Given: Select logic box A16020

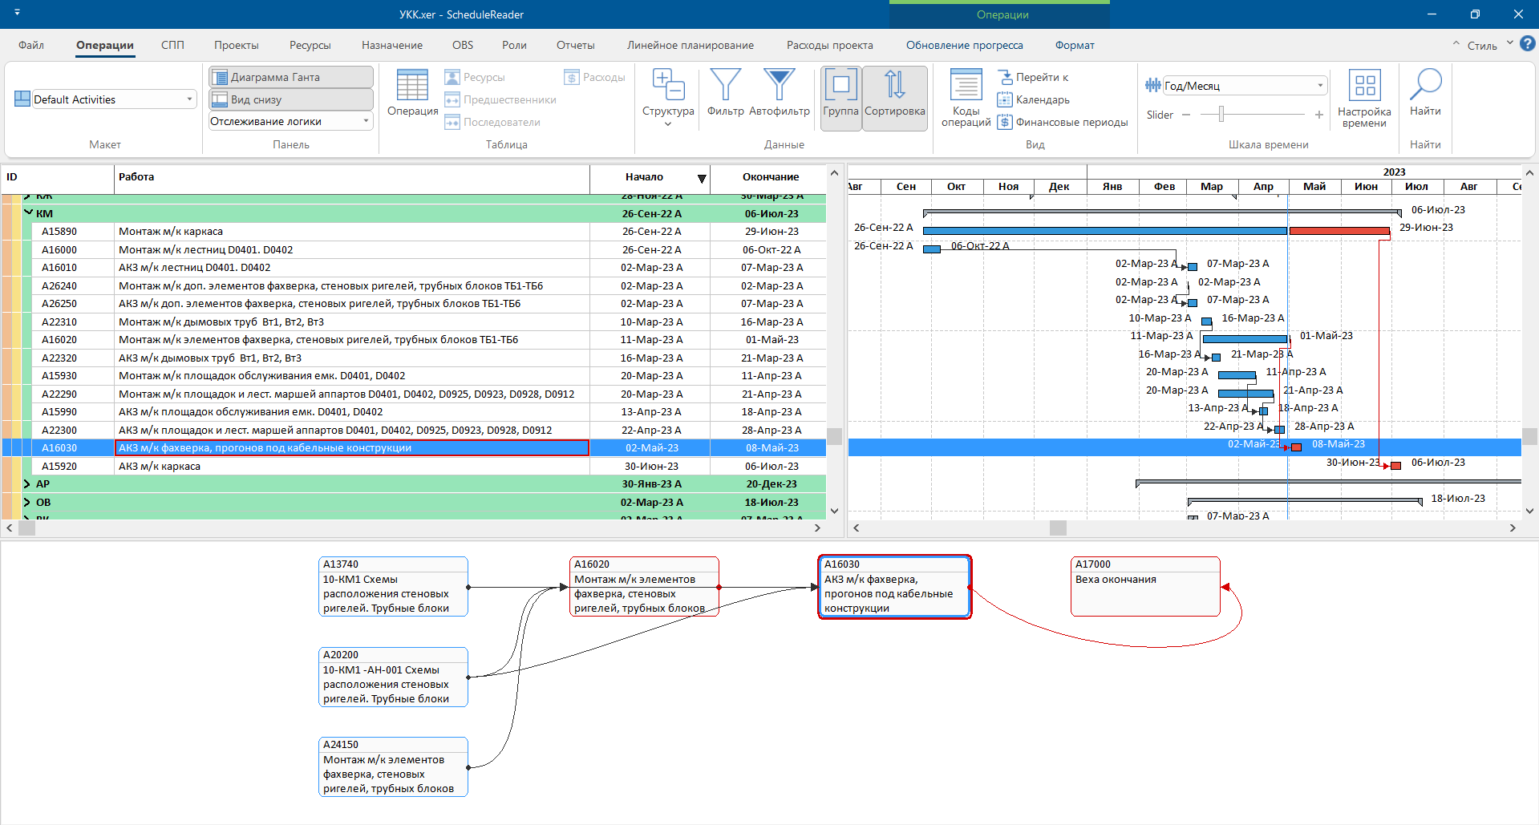Looking at the screenshot, I should point(644,586).
